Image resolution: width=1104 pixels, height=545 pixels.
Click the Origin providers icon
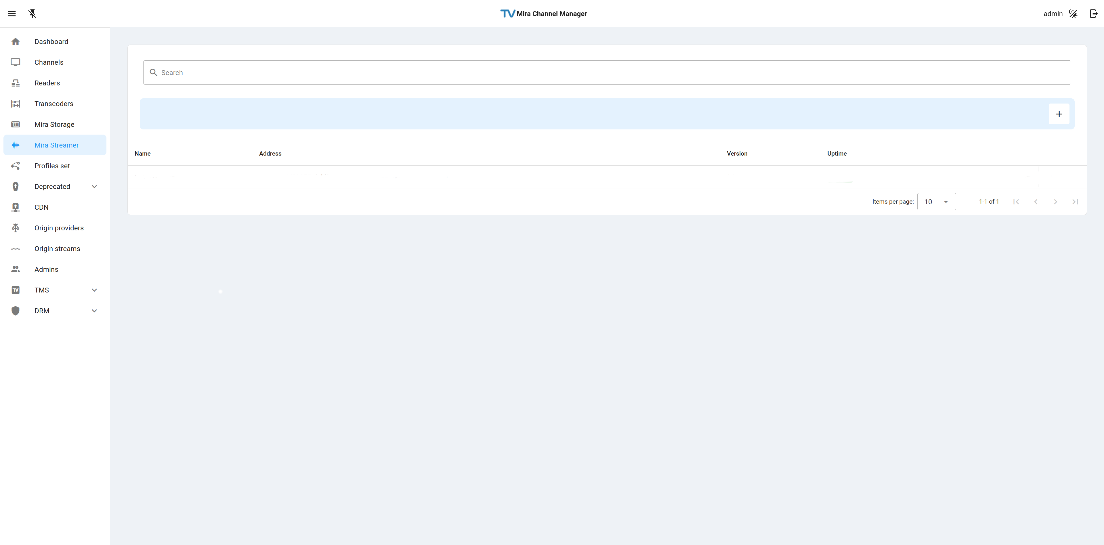pos(16,228)
